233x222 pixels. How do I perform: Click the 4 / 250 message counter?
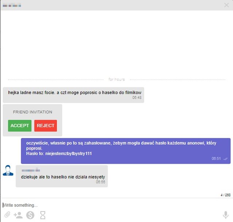point(225,195)
